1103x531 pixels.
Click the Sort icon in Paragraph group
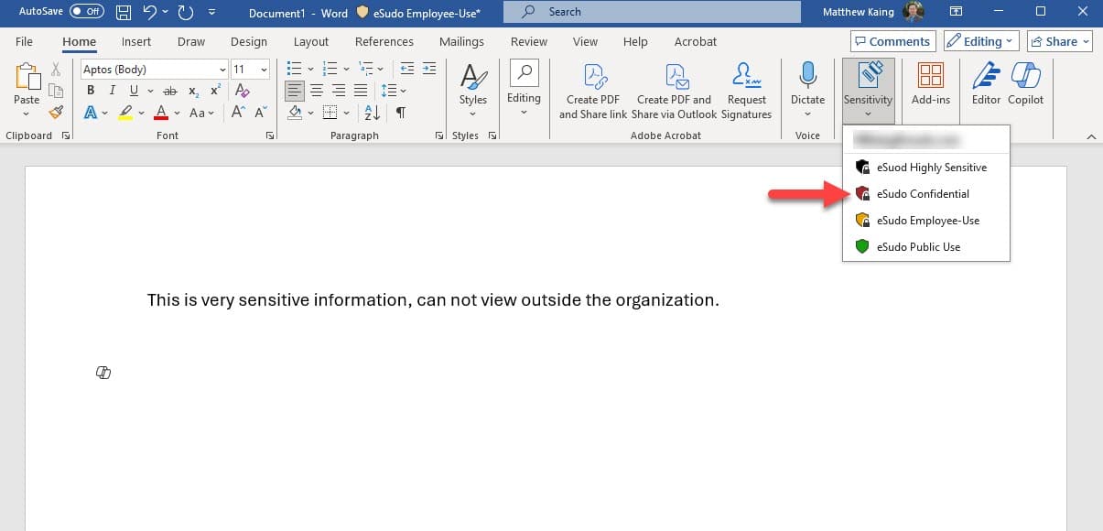372,111
